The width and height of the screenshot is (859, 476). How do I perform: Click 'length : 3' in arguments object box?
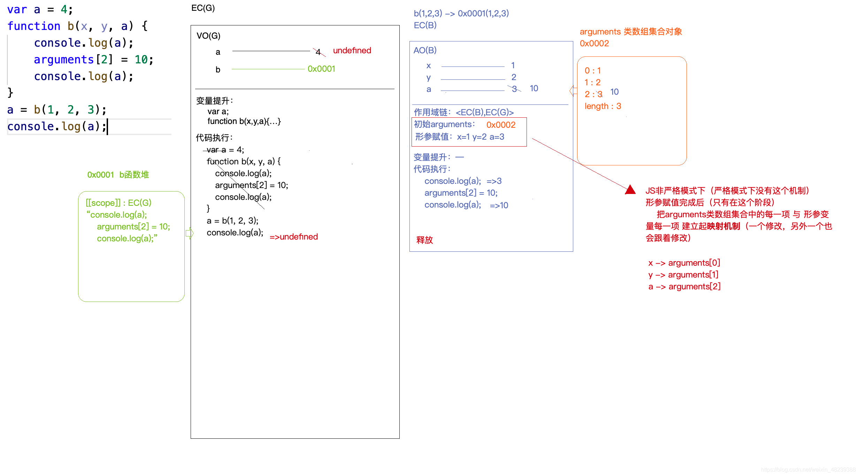coord(603,106)
